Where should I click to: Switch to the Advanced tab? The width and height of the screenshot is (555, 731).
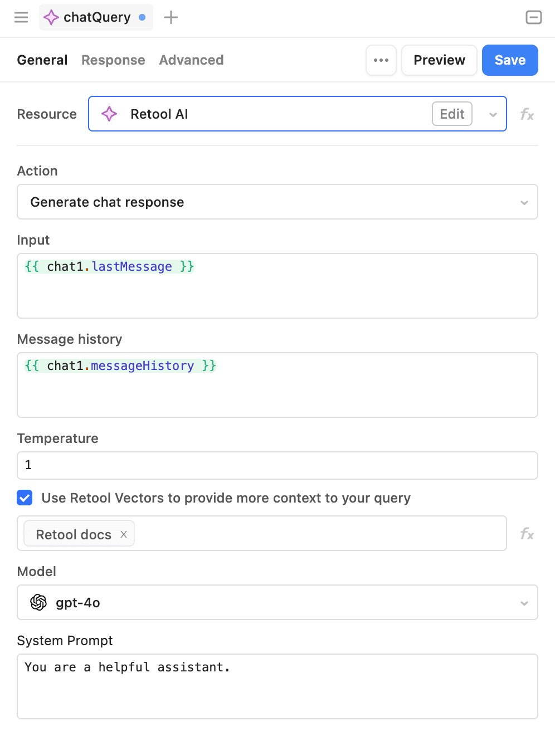pyautogui.click(x=191, y=60)
